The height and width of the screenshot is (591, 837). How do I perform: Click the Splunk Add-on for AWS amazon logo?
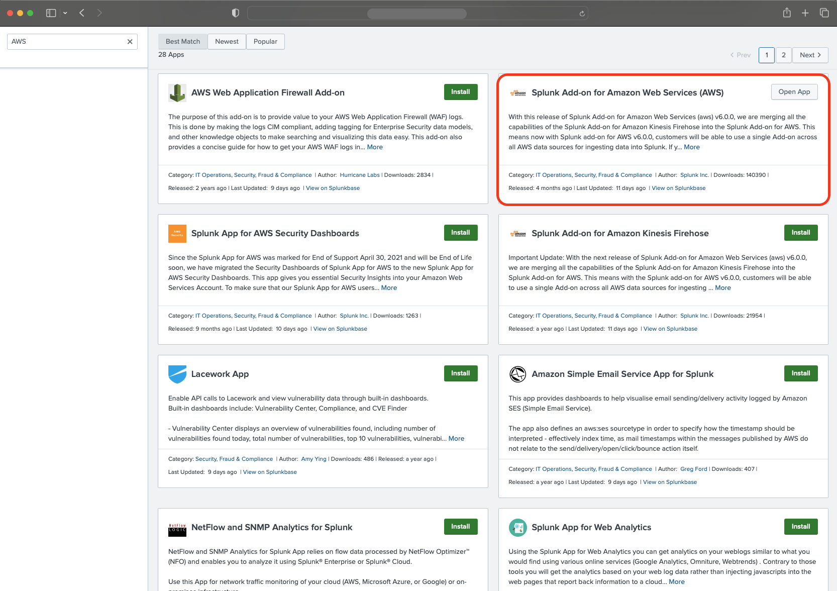point(517,93)
